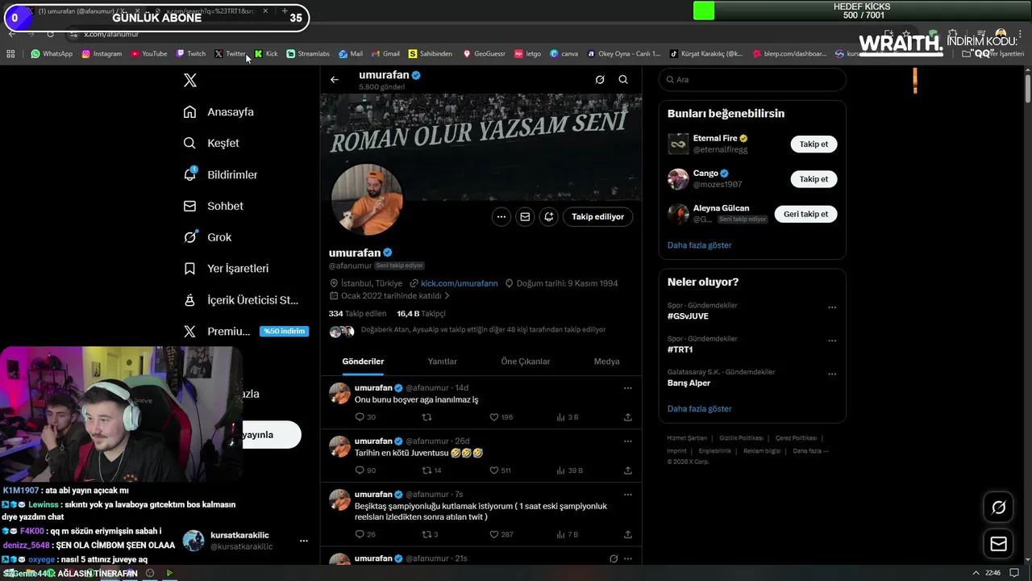Open the 16,4 B Takipçi list
The height and width of the screenshot is (581, 1032).
point(421,313)
